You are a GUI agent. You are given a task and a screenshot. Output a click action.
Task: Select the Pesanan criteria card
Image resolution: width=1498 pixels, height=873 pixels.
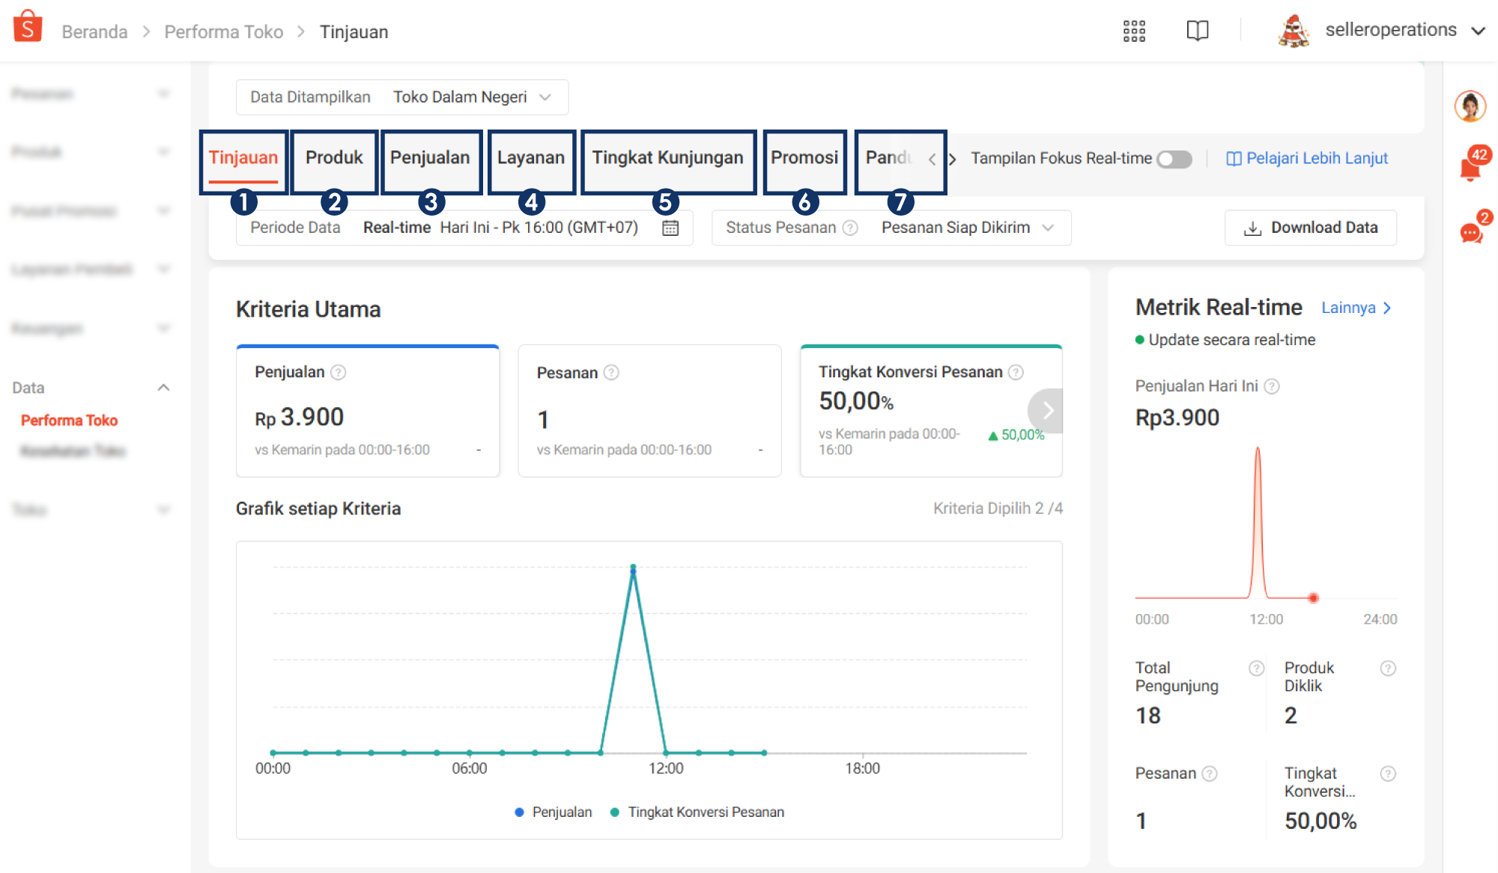(649, 410)
